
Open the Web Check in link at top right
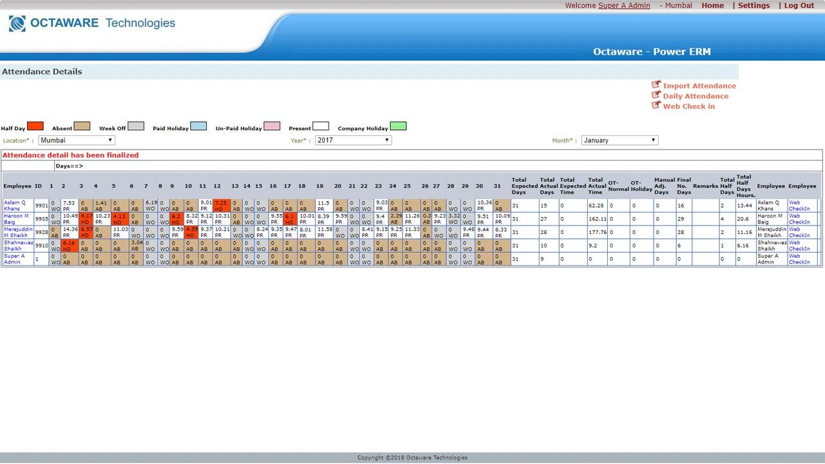pos(689,106)
